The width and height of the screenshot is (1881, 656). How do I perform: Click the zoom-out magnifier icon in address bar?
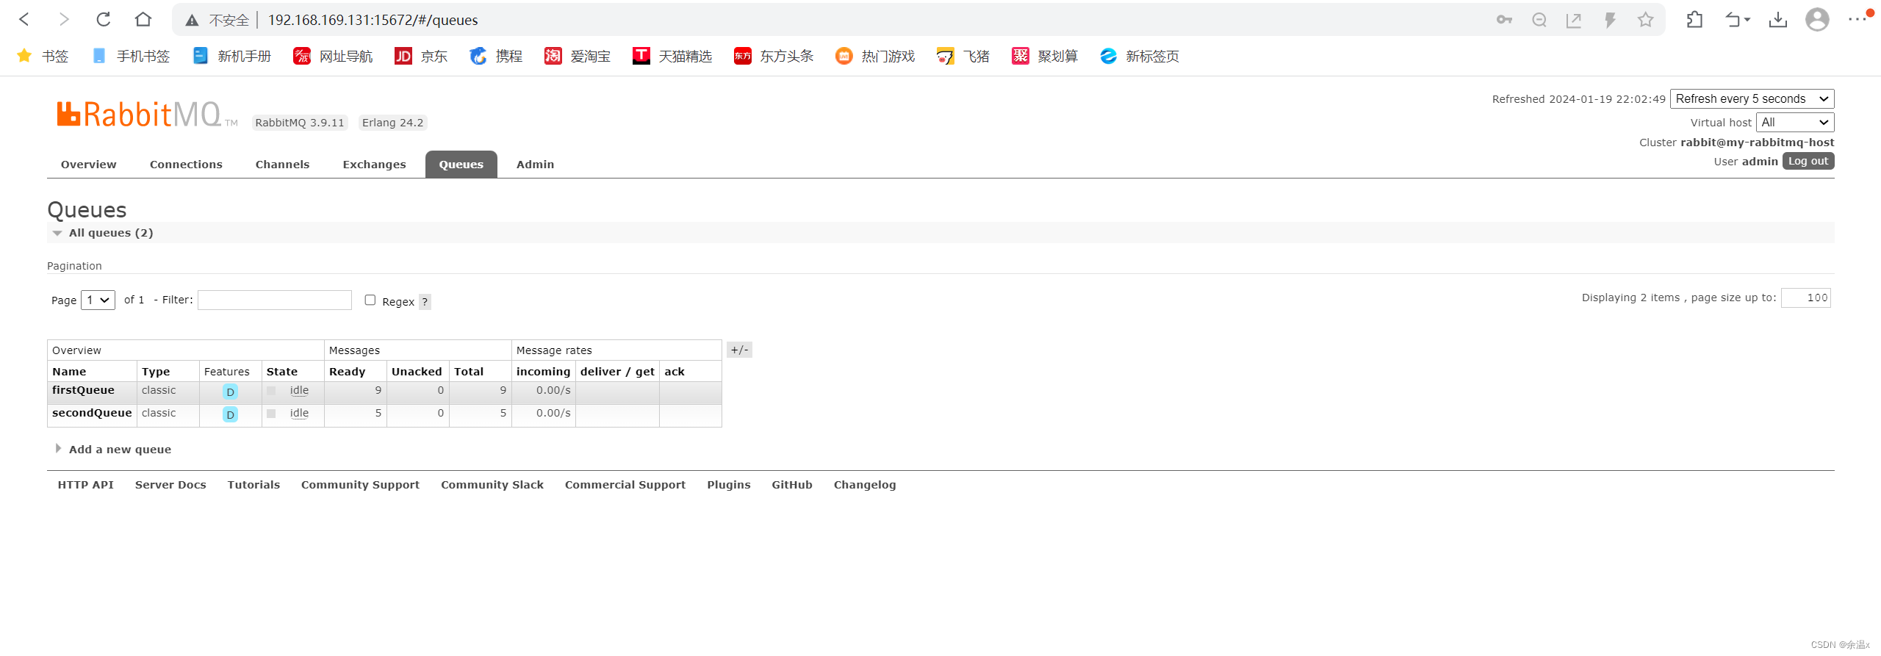1539,20
